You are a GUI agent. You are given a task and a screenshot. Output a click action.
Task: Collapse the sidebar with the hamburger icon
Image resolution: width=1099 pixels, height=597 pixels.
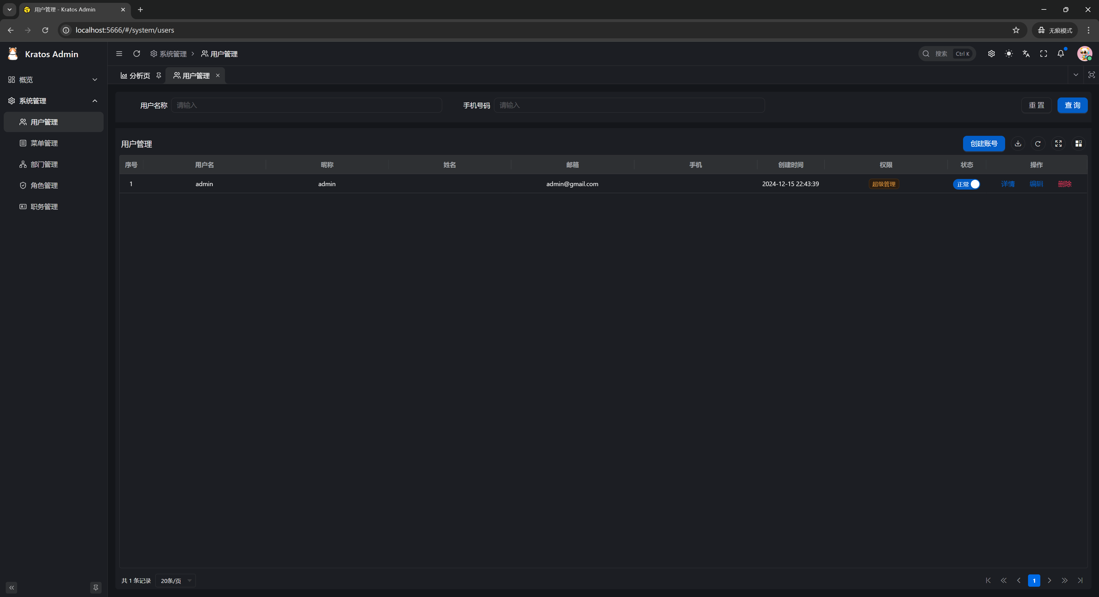click(119, 54)
